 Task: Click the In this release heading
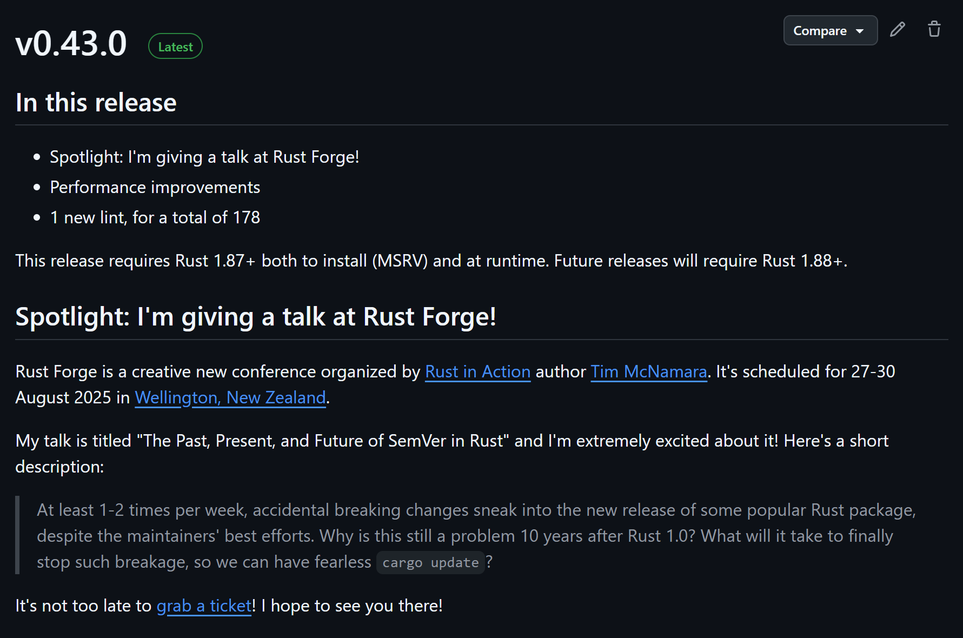[x=96, y=103]
